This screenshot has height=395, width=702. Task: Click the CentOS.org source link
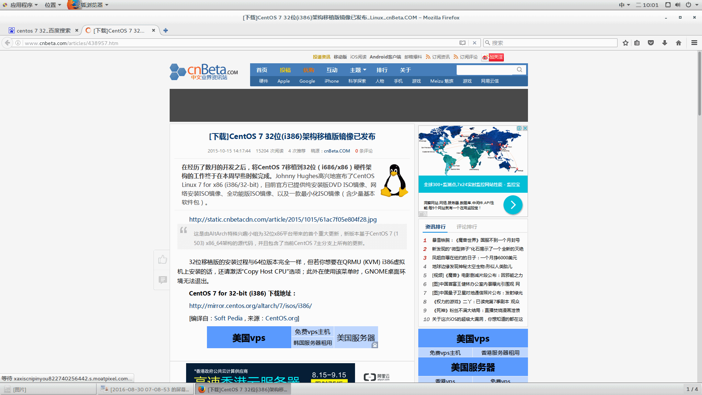tap(281, 318)
